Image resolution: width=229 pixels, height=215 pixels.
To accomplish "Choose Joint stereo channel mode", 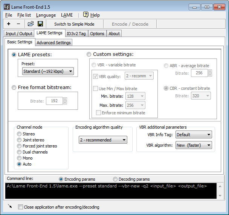I will click(x=19, y=140).
